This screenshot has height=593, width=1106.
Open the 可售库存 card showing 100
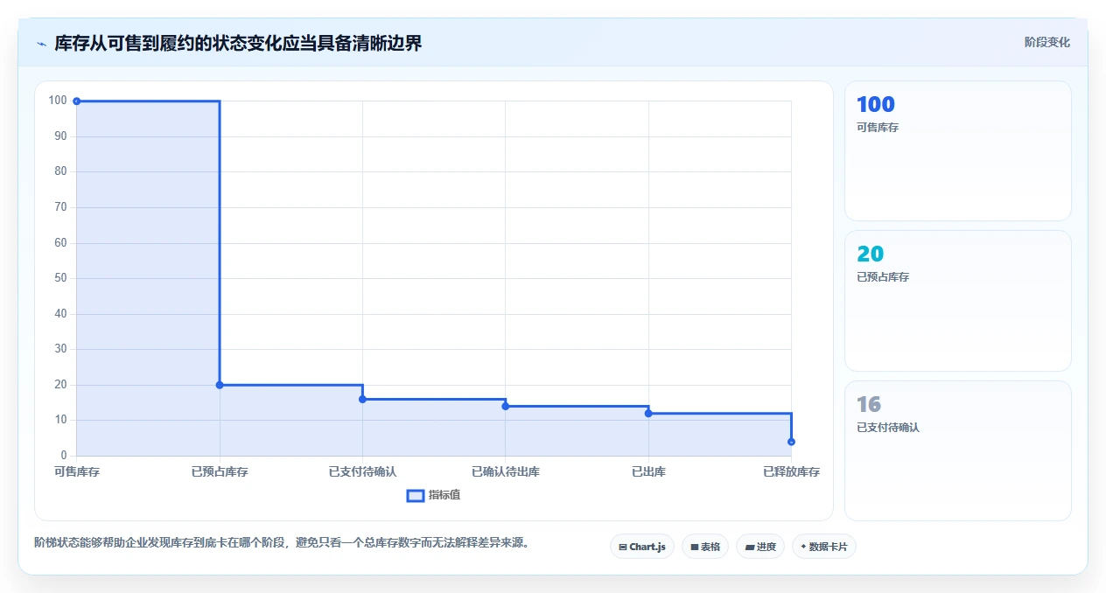957,150
